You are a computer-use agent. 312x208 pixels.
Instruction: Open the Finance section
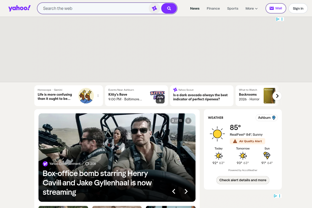(x=213, y=8)
